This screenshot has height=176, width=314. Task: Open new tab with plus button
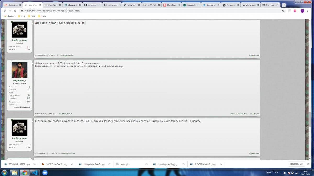[x=284, y=5]
